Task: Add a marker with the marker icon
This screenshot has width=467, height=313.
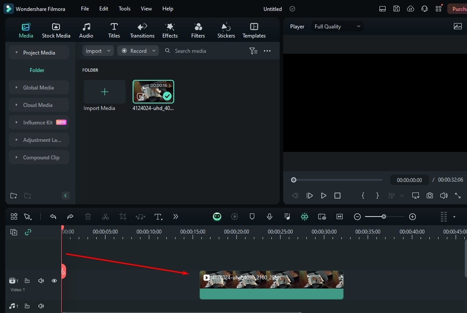Action: click(252, 217)
